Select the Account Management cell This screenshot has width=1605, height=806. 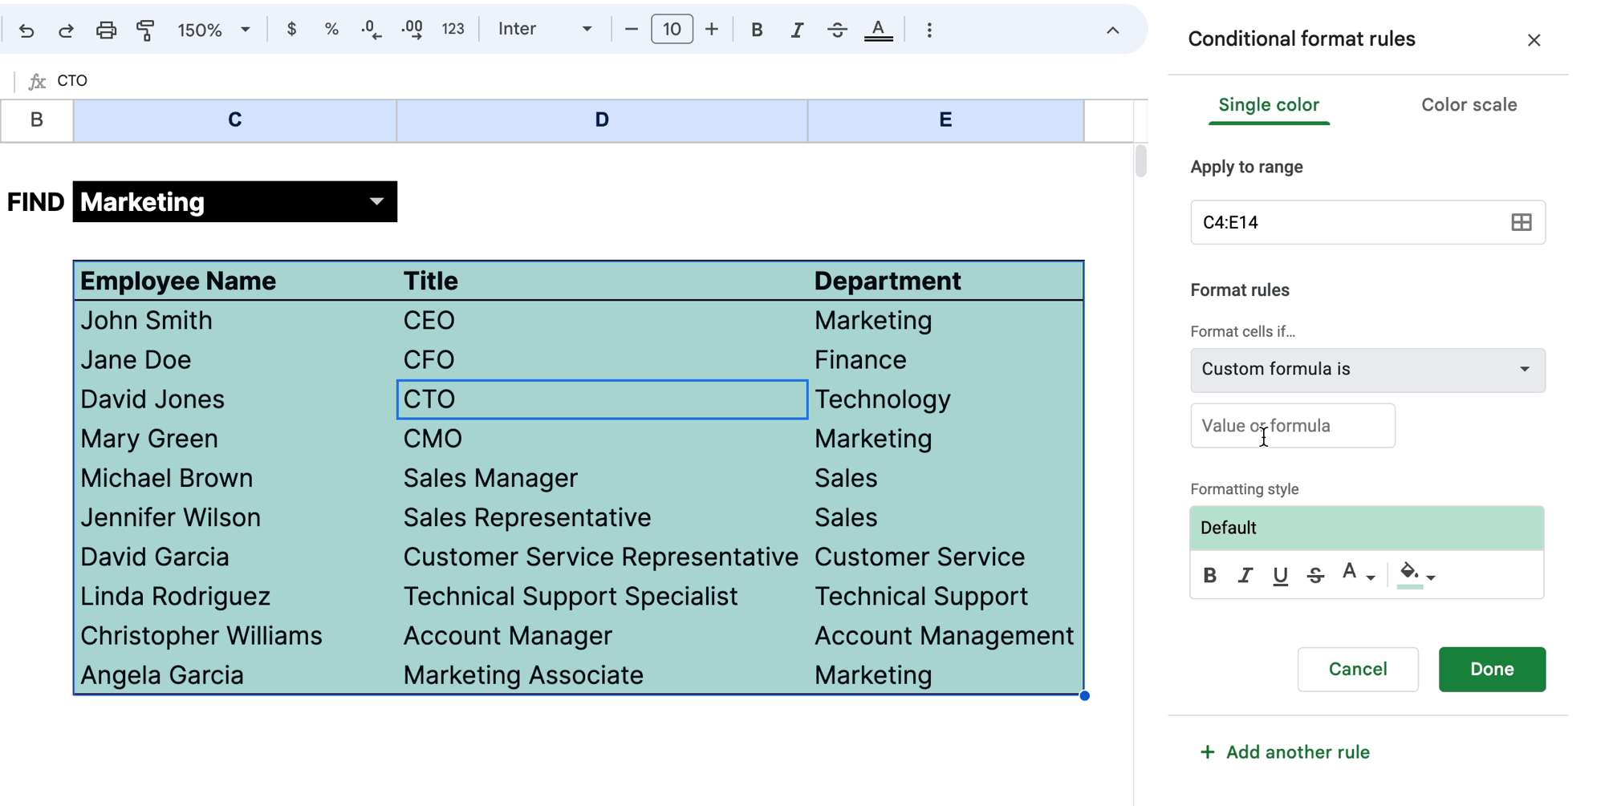click(945, 635)
